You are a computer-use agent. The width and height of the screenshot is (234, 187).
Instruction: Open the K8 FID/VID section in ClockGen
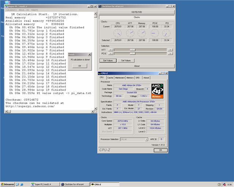(137, 12)
